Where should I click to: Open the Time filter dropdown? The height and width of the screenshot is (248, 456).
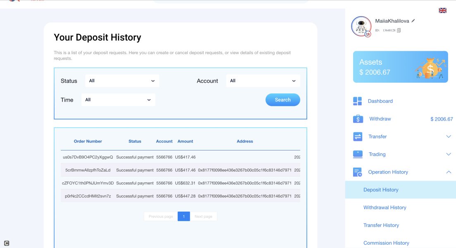click(x=118, y=100)
